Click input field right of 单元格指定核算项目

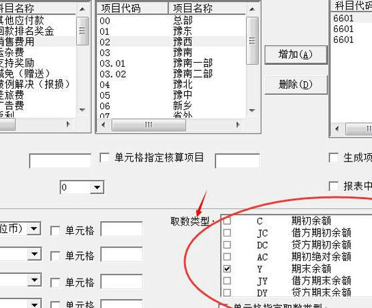click(x=237, y=161)
